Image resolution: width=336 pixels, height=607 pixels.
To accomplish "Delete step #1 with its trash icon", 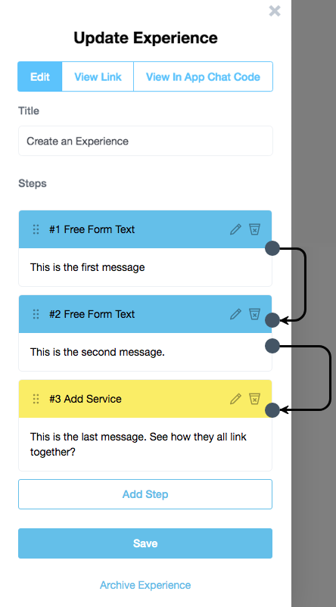I will 254,229.
